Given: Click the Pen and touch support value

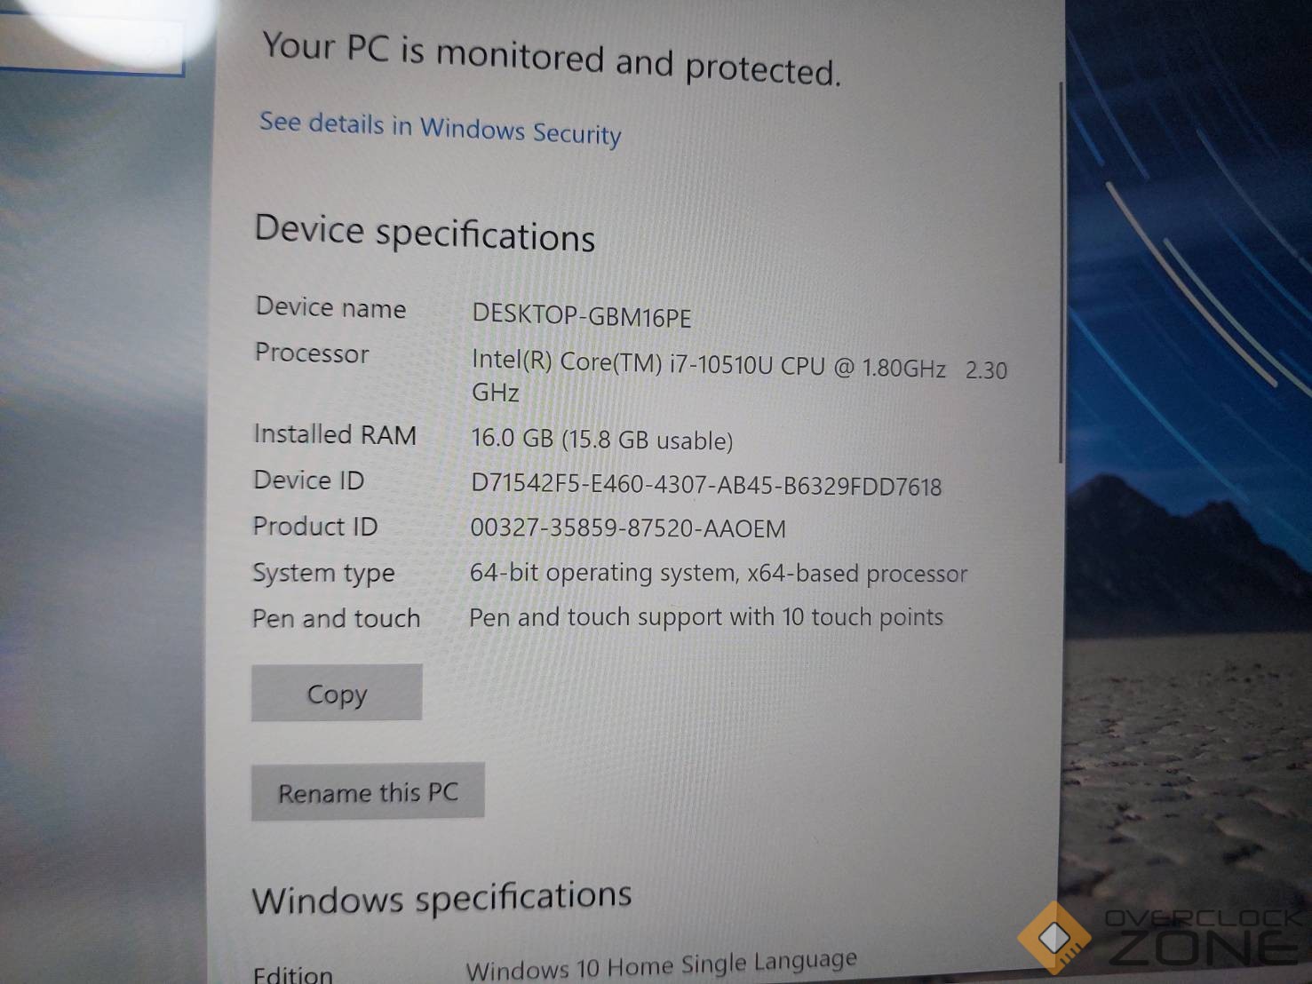Looking at the screenshot, I should click(x=705, y=617).
